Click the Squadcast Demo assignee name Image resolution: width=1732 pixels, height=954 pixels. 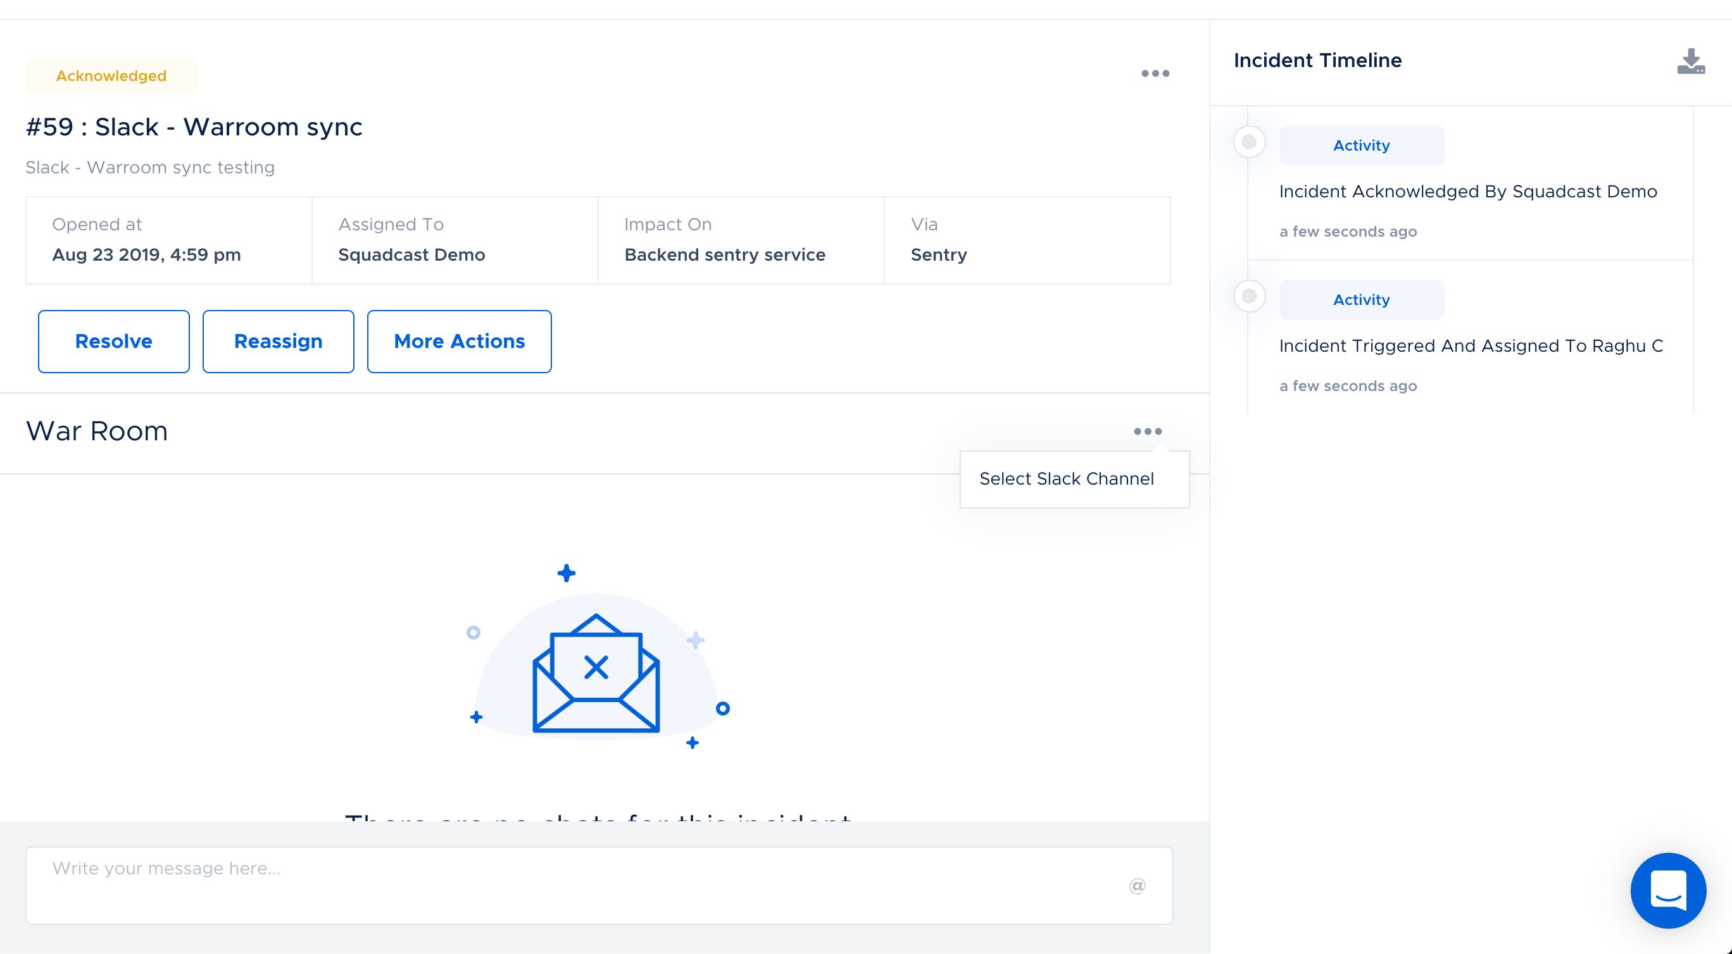[411, 256]
